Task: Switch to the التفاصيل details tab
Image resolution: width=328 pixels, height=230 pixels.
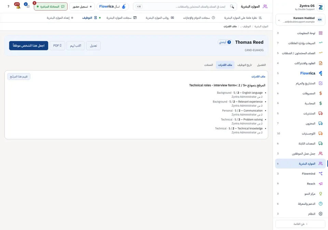Action: pyautogui.click(x=261, y=65)
